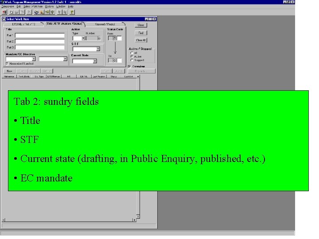
Task: Select the Active radio button
Action: 132,57
